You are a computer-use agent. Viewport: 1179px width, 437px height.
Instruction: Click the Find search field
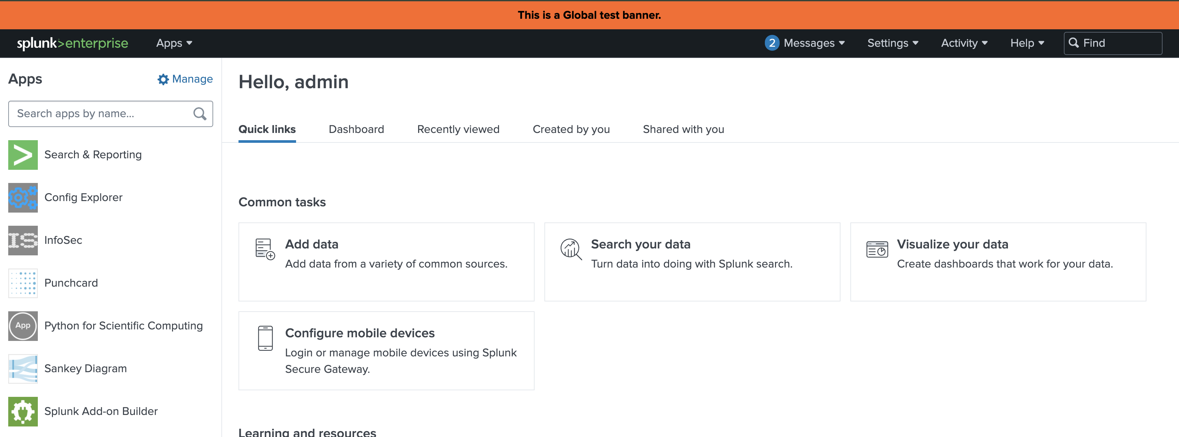pyautogui.click(x=1112, y=43)
